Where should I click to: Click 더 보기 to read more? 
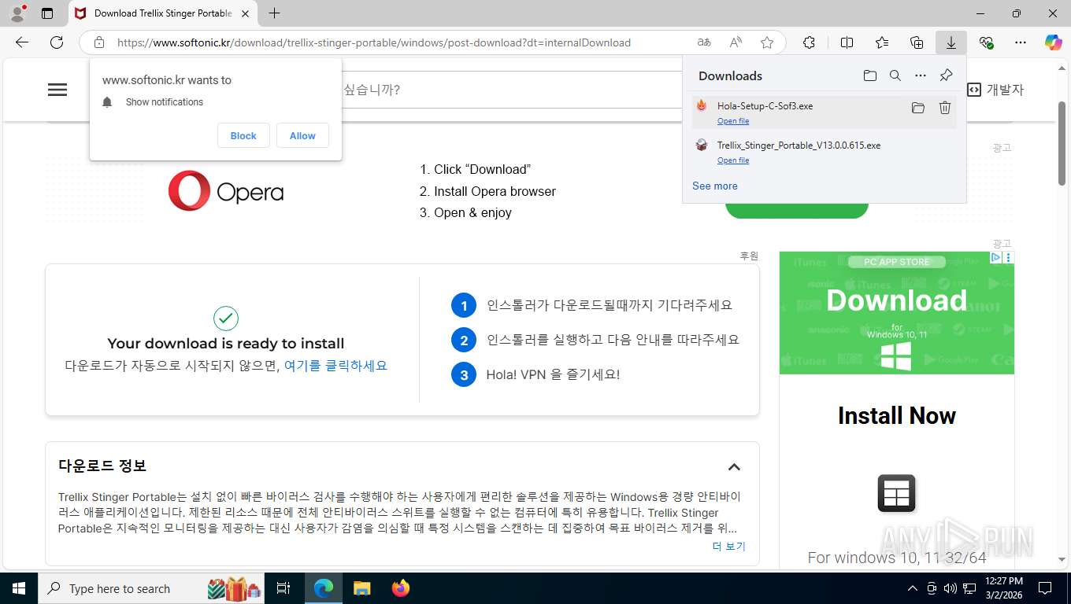[728, 547]
